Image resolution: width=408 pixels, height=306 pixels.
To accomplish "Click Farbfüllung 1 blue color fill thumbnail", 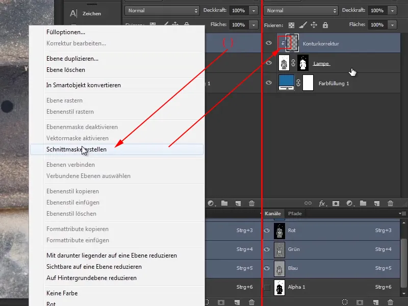I will coord(286,82).
